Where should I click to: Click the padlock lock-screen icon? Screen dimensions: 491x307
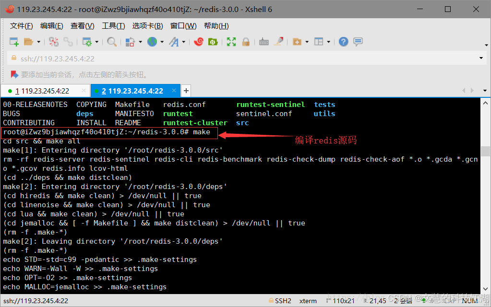[246, 42]
